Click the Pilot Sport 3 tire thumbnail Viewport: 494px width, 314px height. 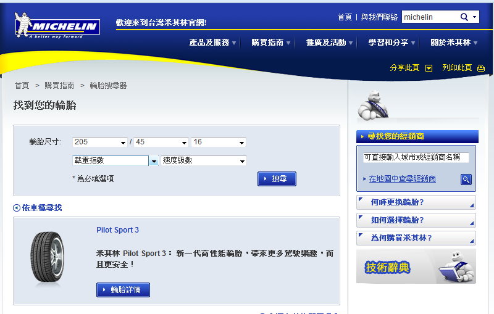pos(48,258)
